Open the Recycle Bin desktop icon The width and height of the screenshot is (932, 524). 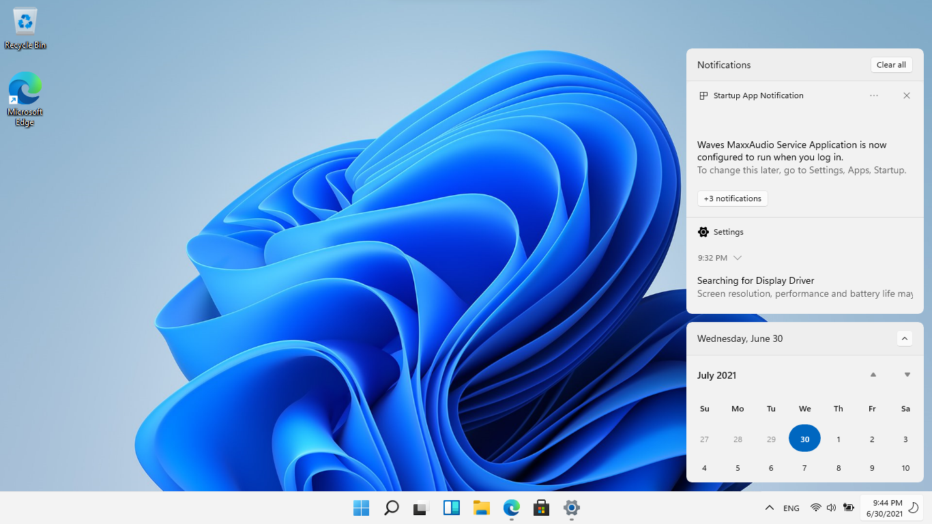25,29
